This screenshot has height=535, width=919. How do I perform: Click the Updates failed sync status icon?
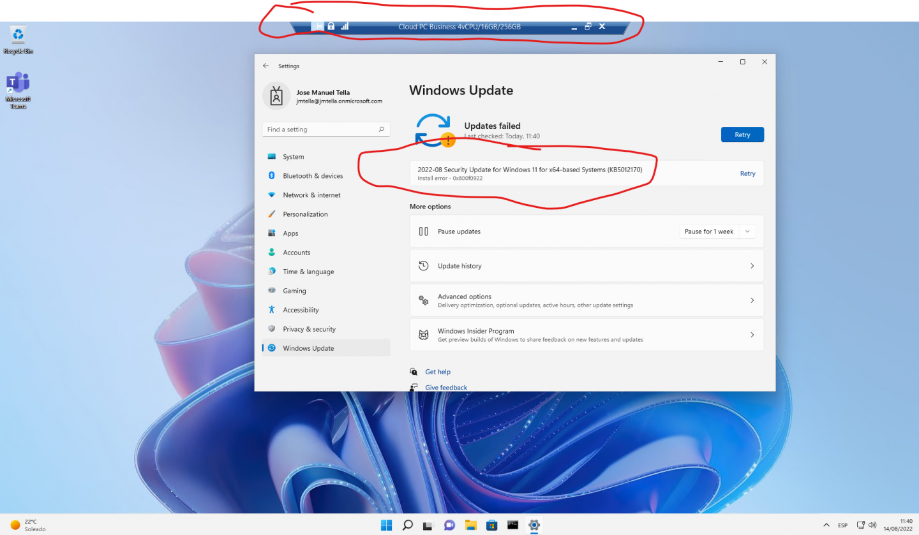[x=434, y=130]
